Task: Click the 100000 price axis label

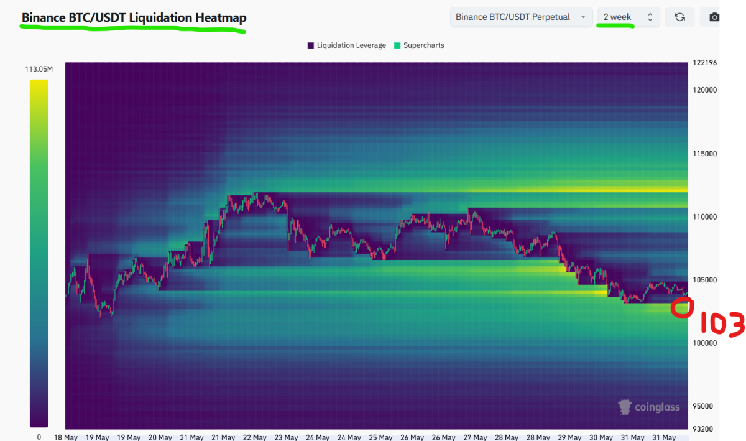Action: 704,343
